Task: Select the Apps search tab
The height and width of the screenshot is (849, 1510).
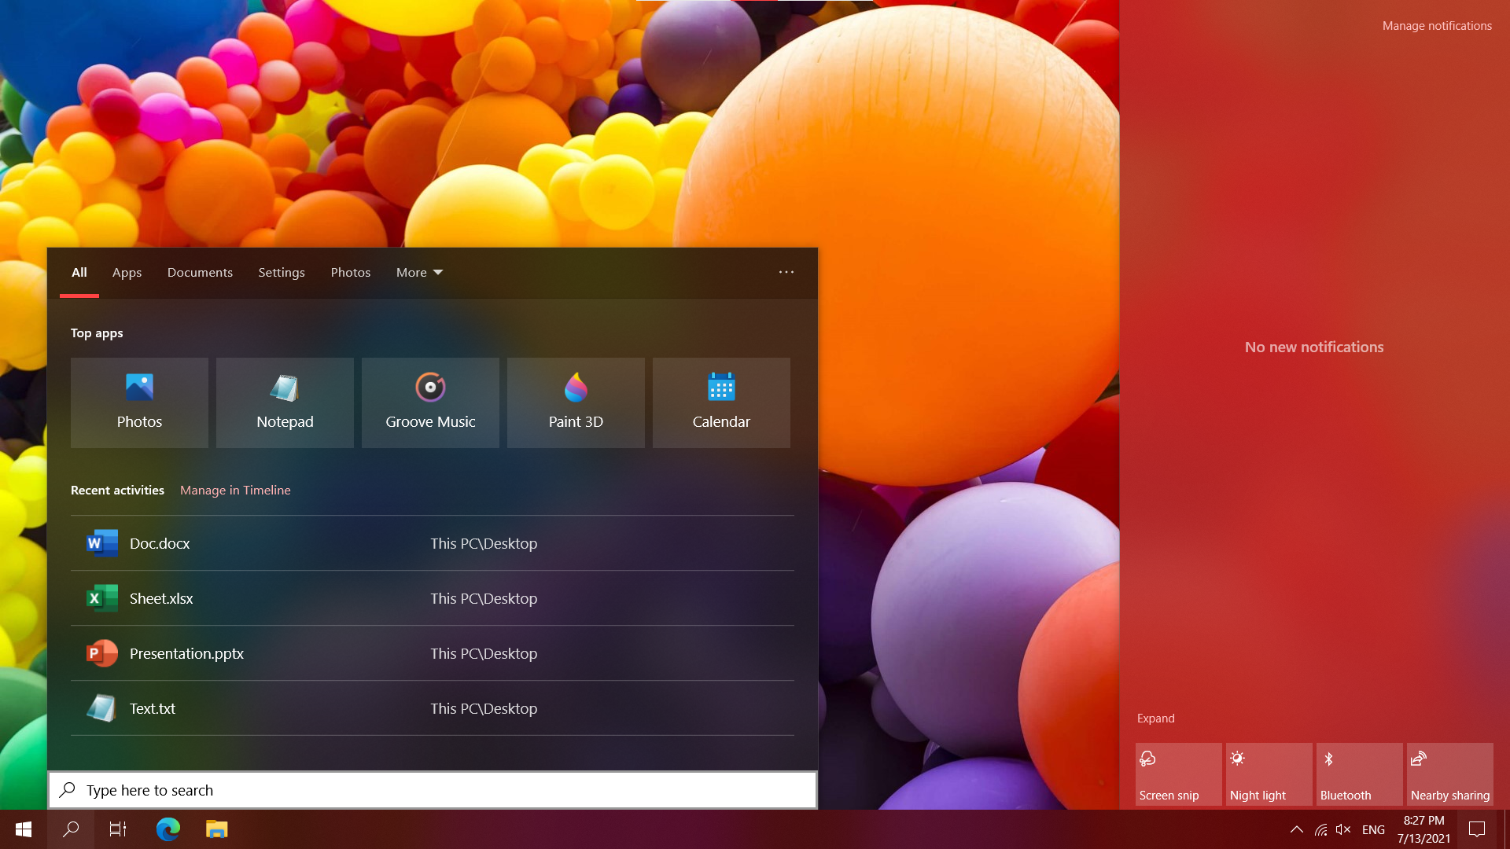Action: tap(126, 271)
